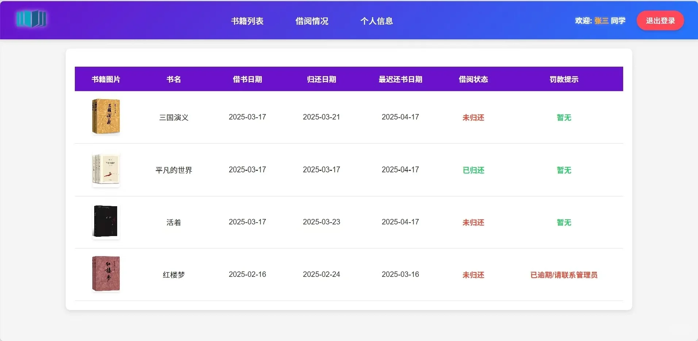The image size is (698, 341).
Task: Click the 退出登录 button
Action: (x=660, y=20)
